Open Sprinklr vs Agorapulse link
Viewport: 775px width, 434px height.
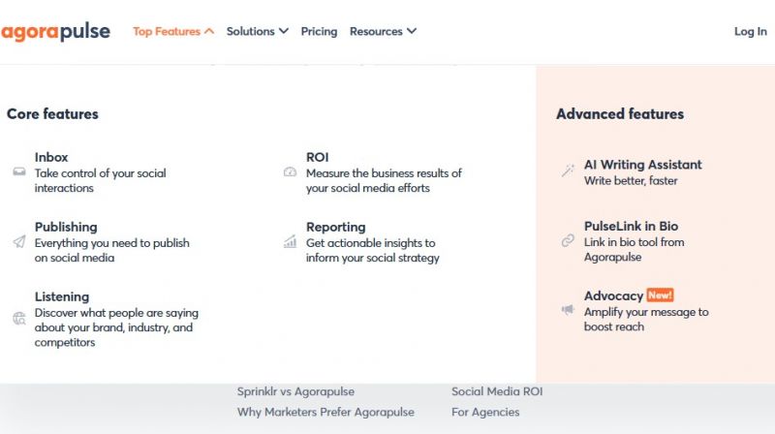tap(295, 391)
